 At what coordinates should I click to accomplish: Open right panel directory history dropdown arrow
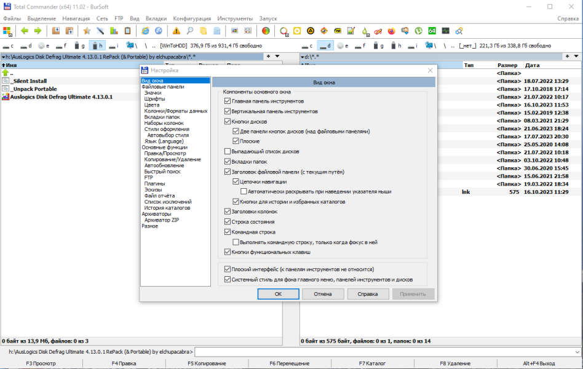(576, 57)
